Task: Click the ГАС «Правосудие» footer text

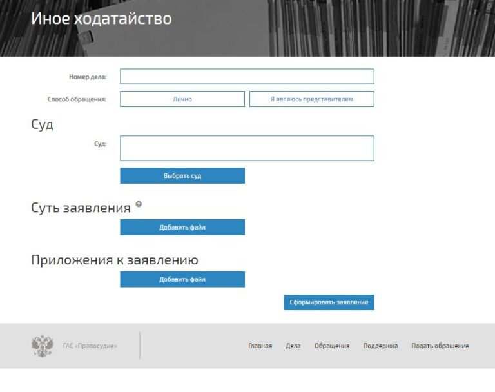Action: [90, 346]
